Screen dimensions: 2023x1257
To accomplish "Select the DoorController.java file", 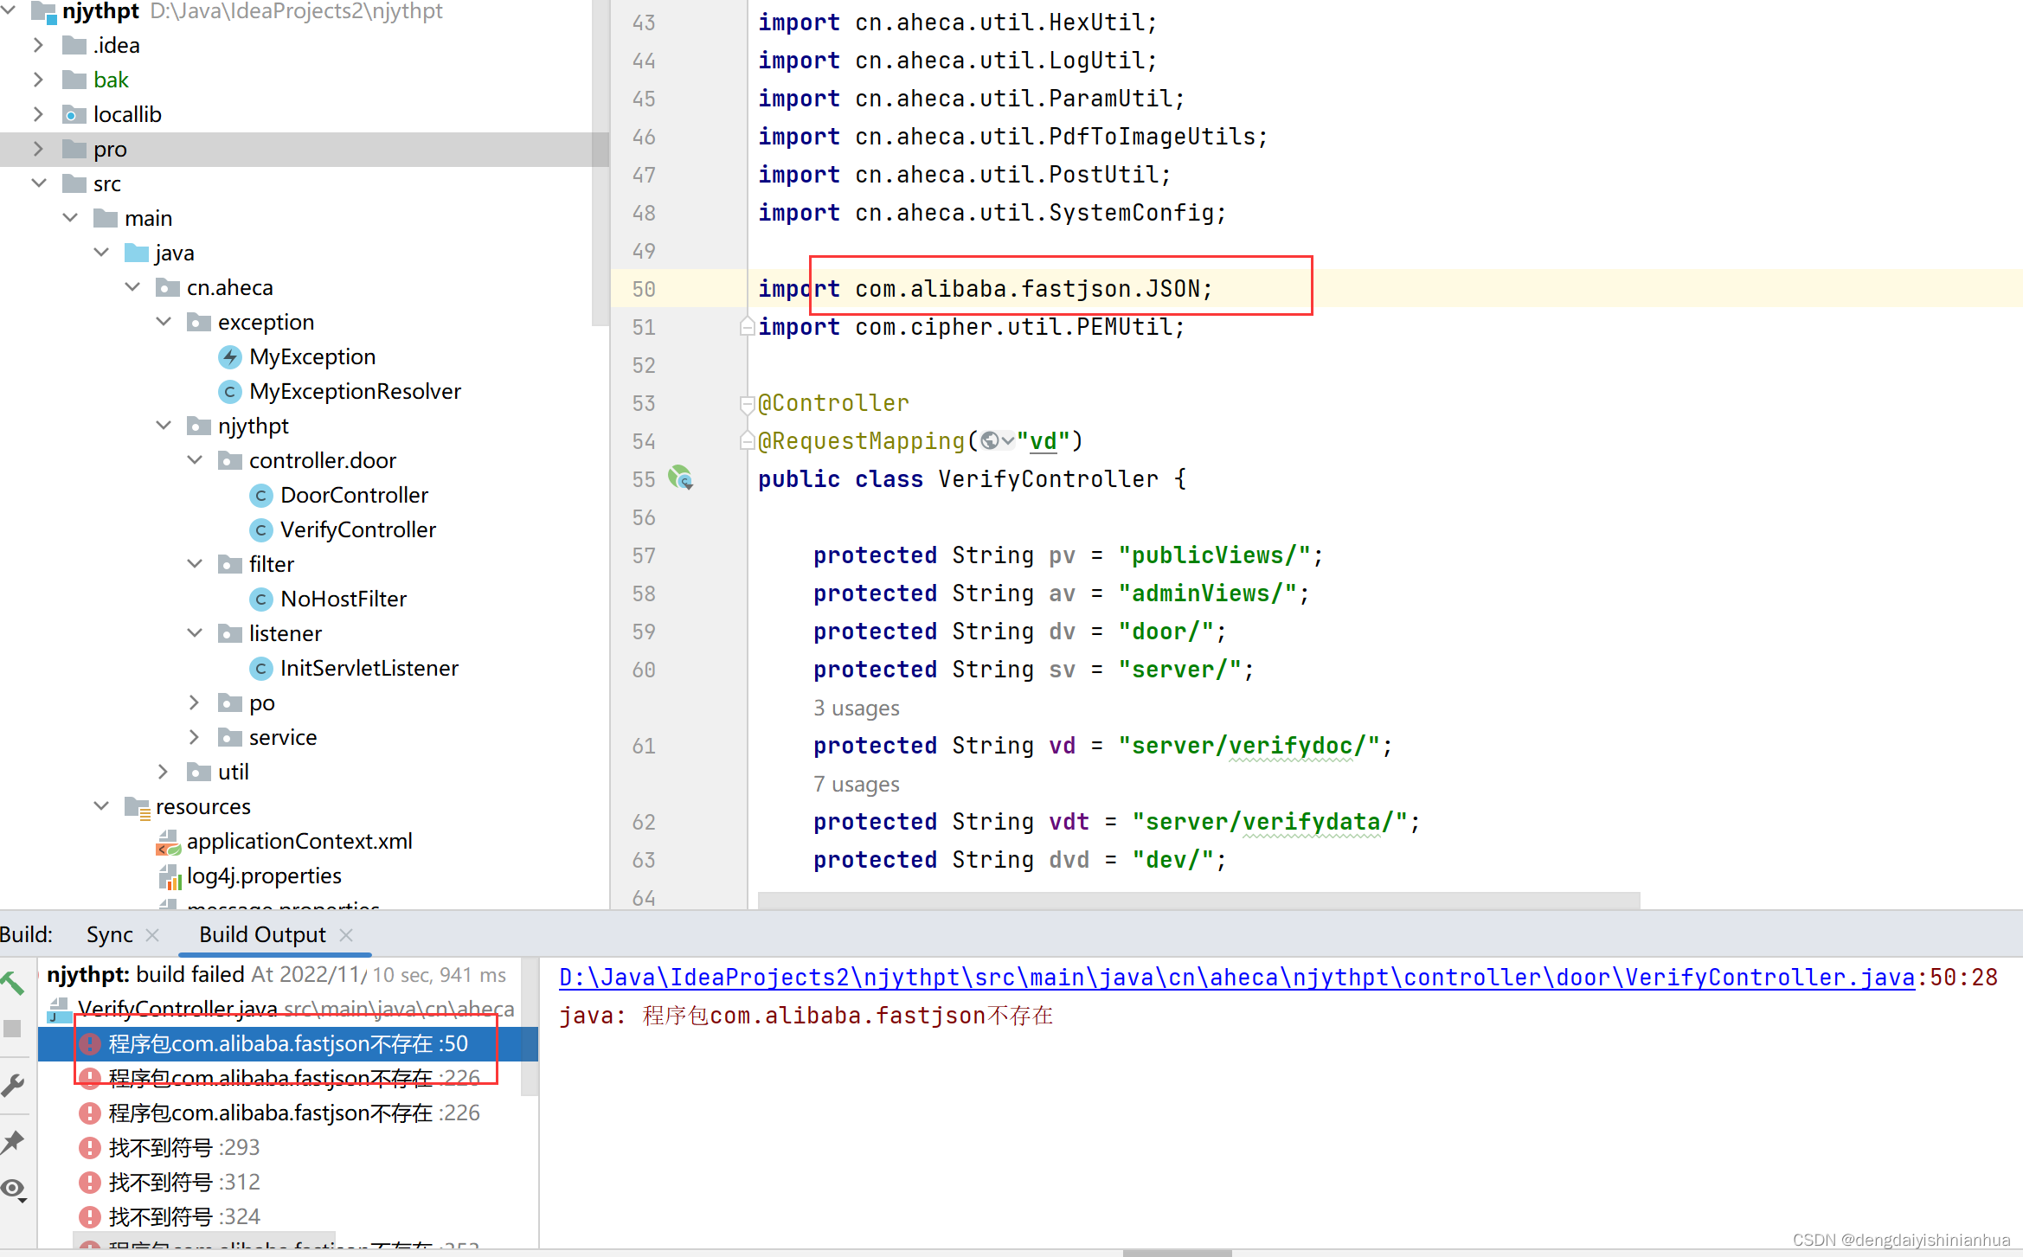I will tap(352, 494).
